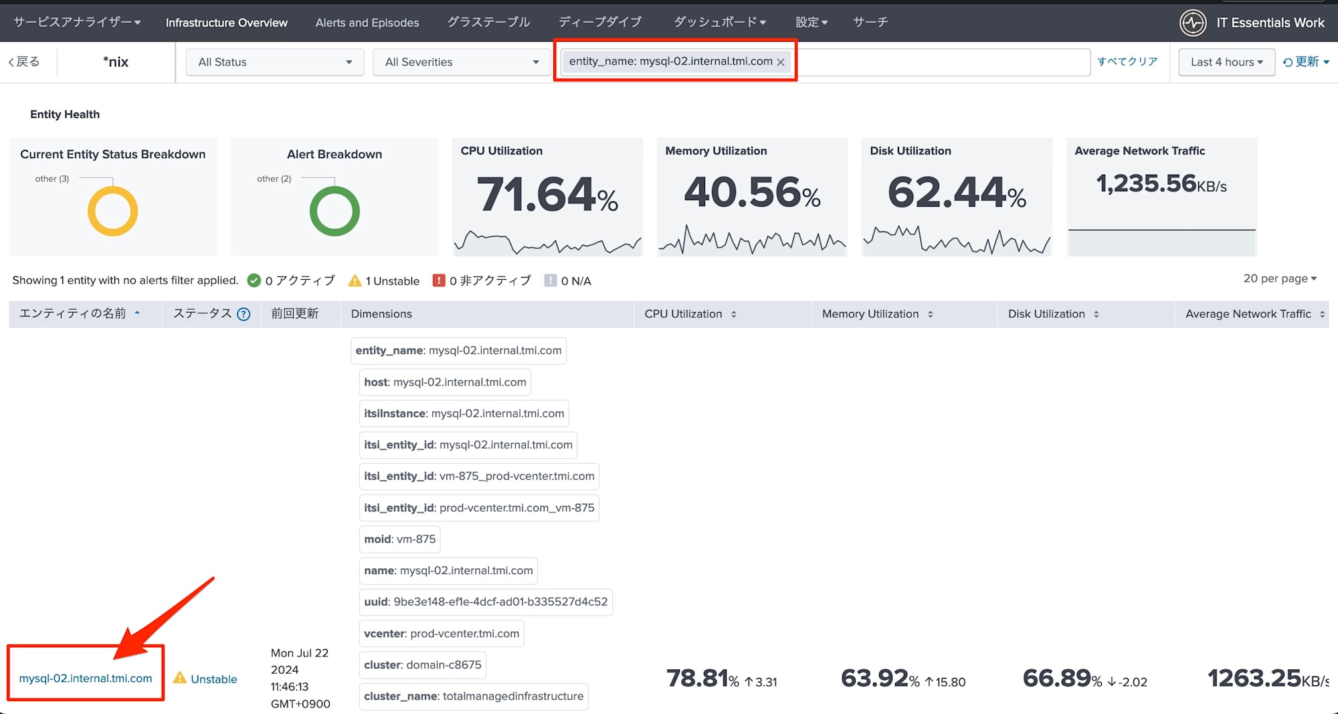Click the 63.92% memory value in row
Viewport: 1338px width, 714px height.
pyautogui.click(x=880, y=679)
